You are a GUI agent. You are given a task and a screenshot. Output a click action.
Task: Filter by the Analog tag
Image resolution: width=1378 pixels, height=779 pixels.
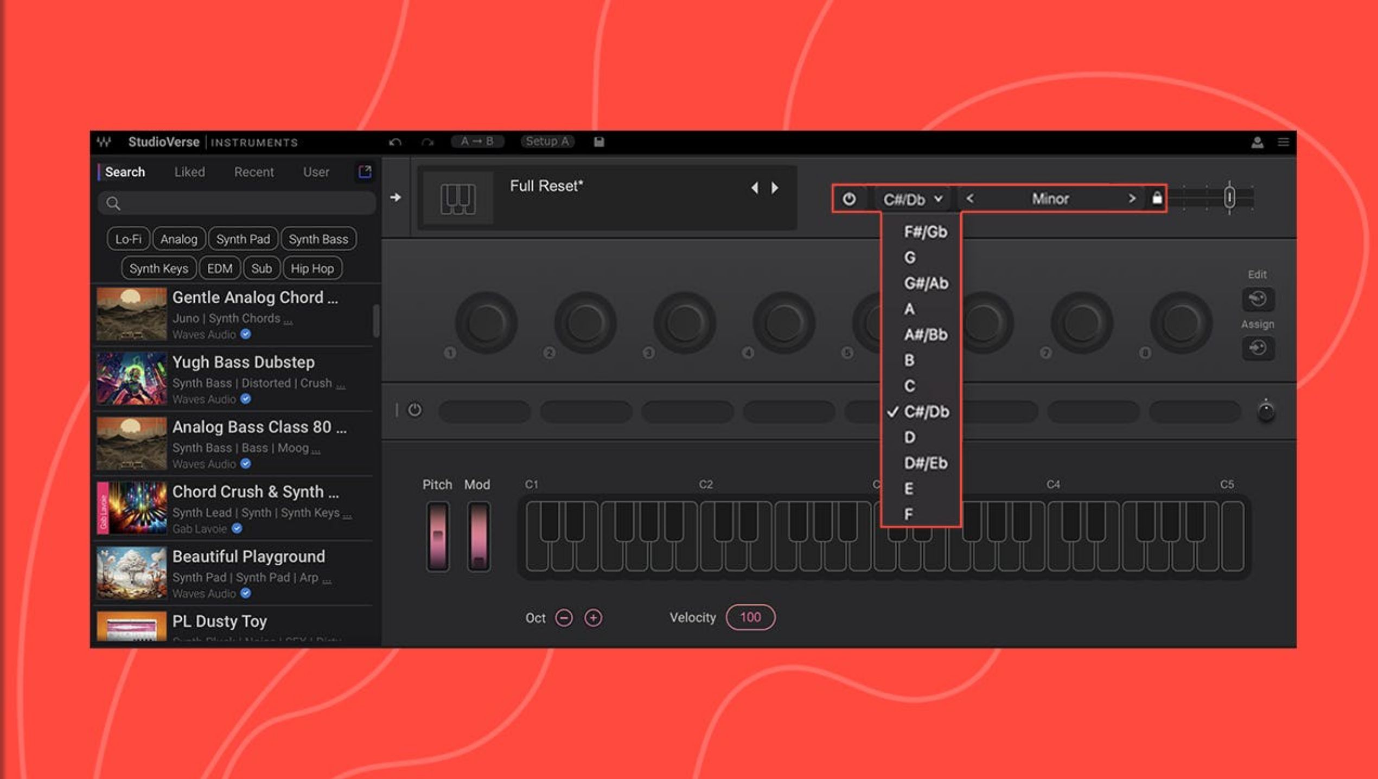(179, 239)
